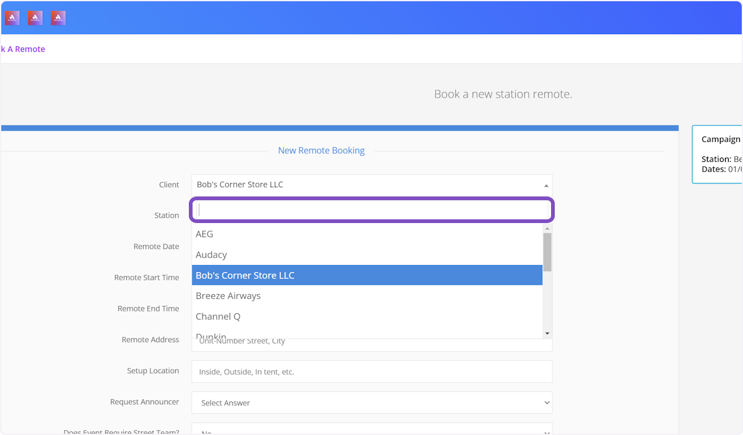This screenshot has width=743, height=435.
Task: Open the Book A Remote tab link
Action: coord(23,49)
